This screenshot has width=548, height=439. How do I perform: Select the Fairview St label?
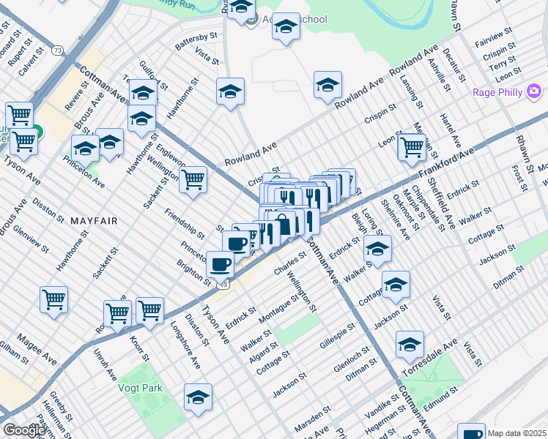click(493, 37)
